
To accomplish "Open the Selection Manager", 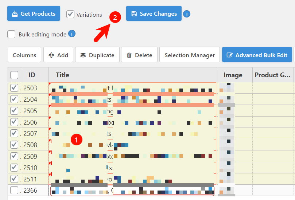I will coord(190,55).
